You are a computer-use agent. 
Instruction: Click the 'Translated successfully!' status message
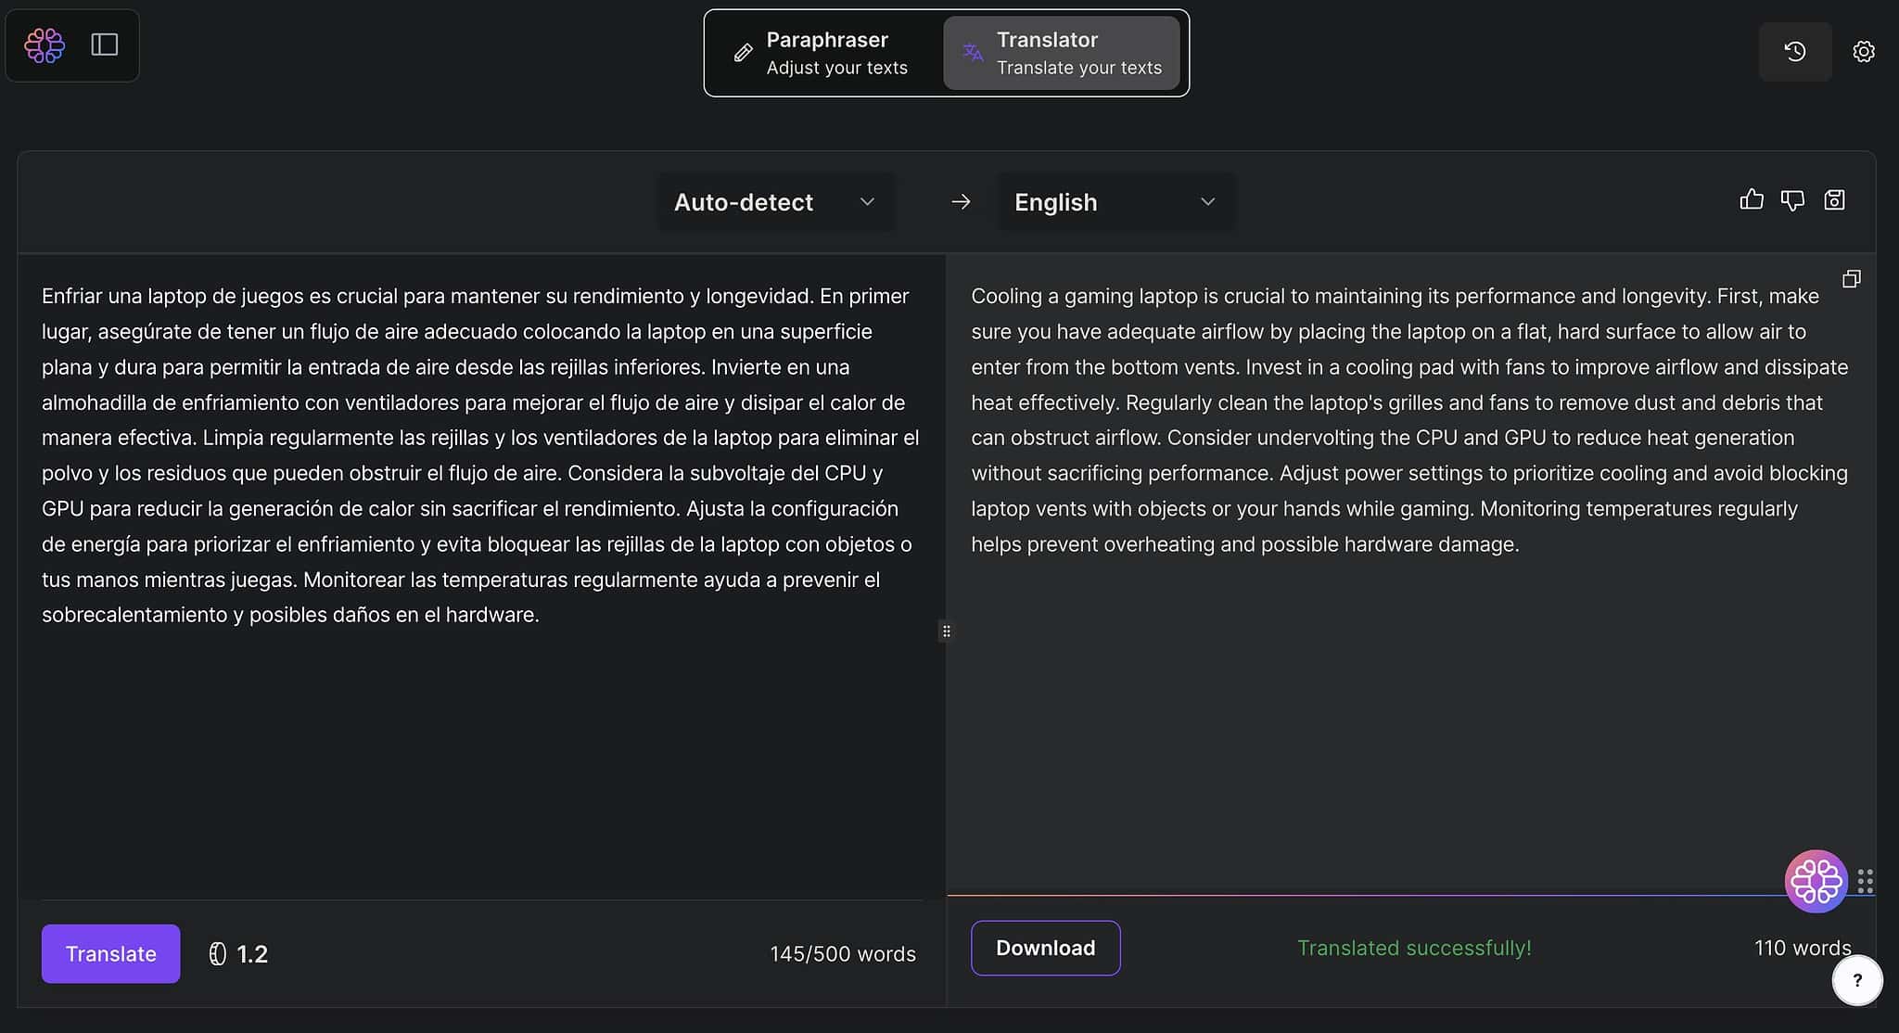point(1413,948)
